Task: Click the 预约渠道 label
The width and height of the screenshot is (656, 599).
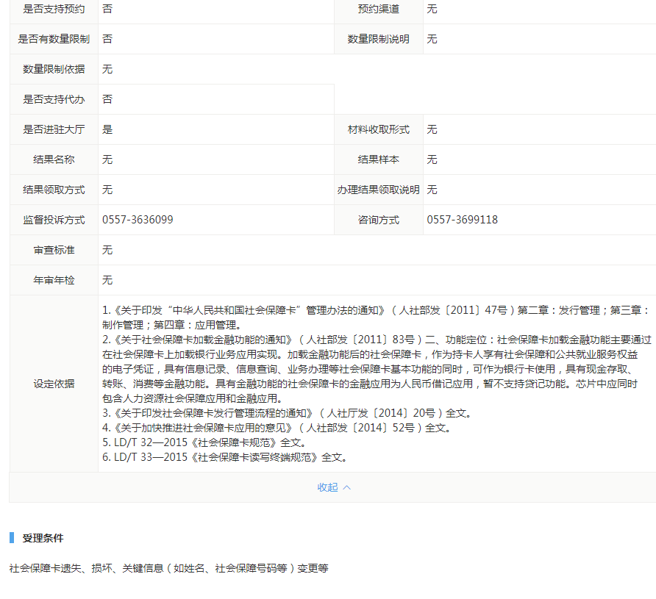Action: point(379,9)
